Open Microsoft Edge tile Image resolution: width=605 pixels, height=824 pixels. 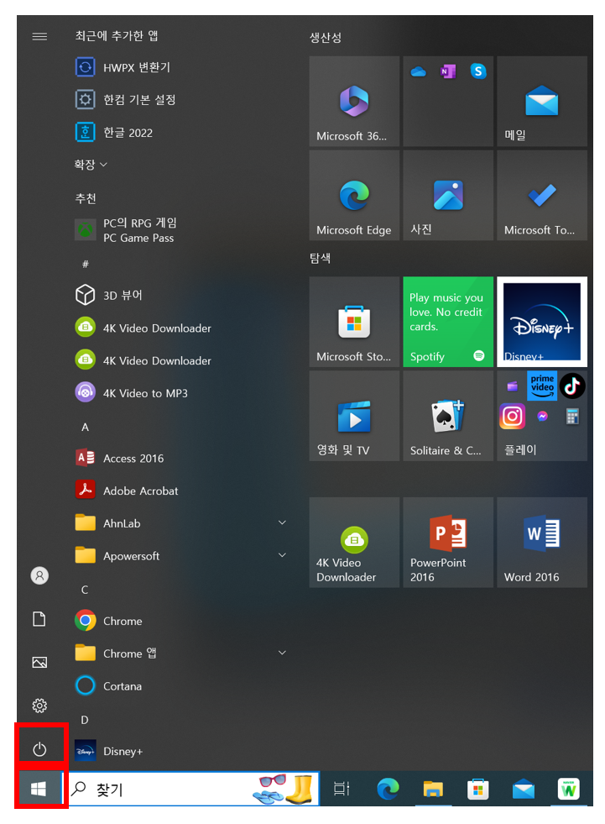point(354,196)
